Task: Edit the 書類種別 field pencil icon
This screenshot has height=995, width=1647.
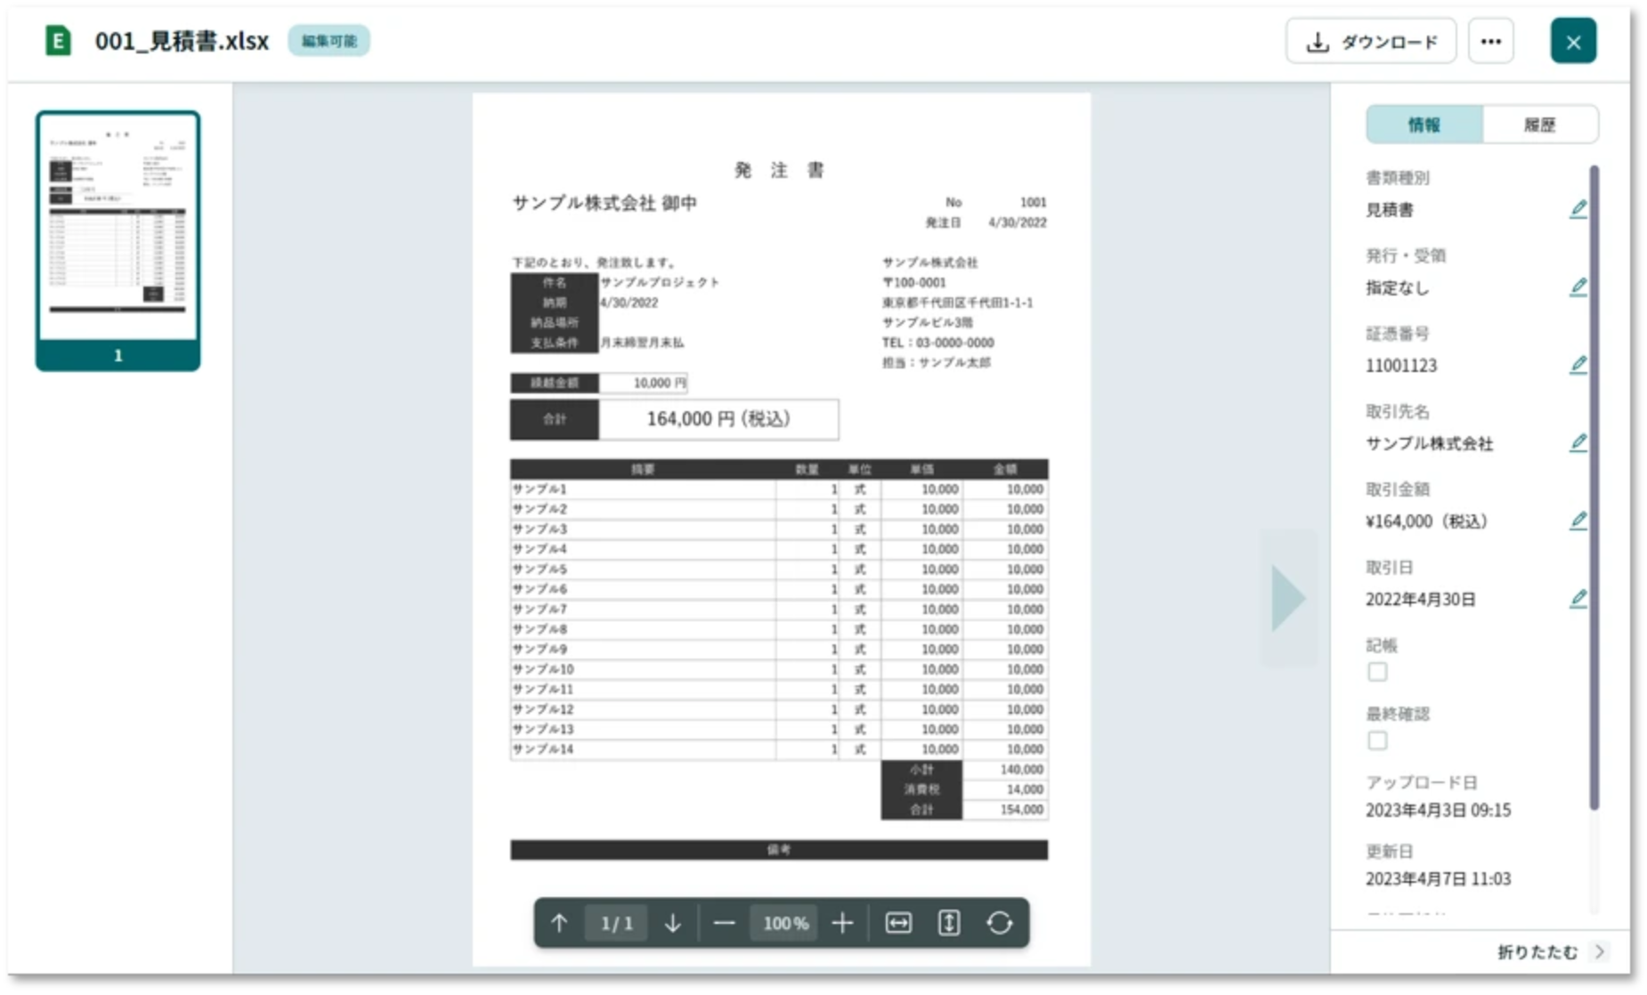Action: pos(1578,209)
